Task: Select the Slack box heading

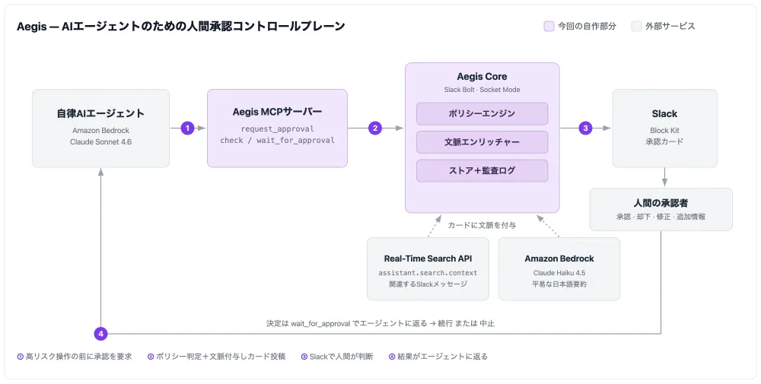Action: 664,113
